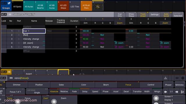Switch to Control feature group tab

(x=151, y=85)
